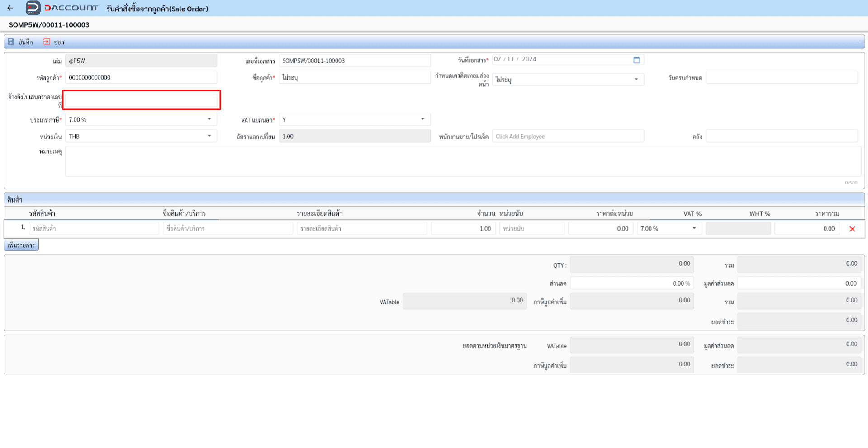Click the row 1 quantity field
The height and width of the screenshot is (448, 868).
(463, 229)
